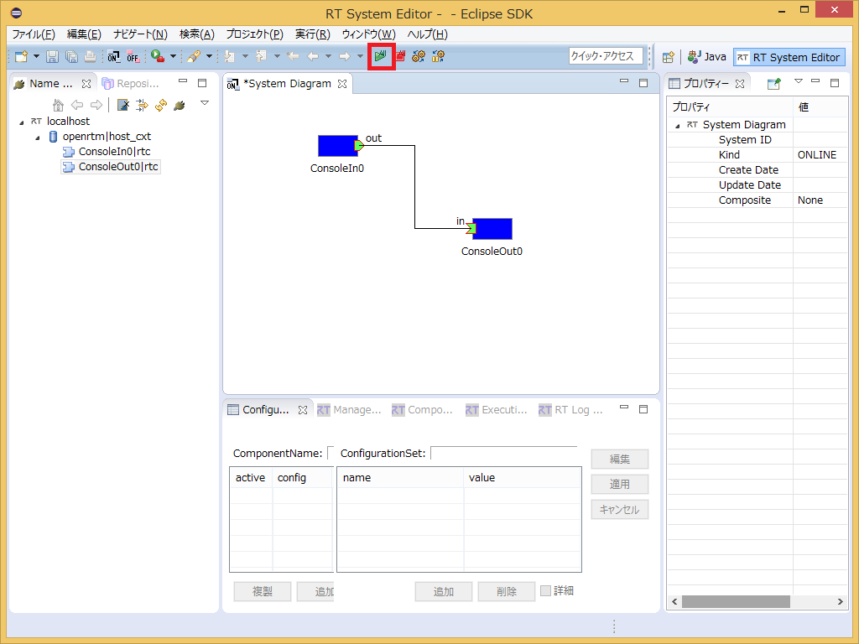
Task: Open the ウィンドウ(W) menu
Action: [369, 34]
